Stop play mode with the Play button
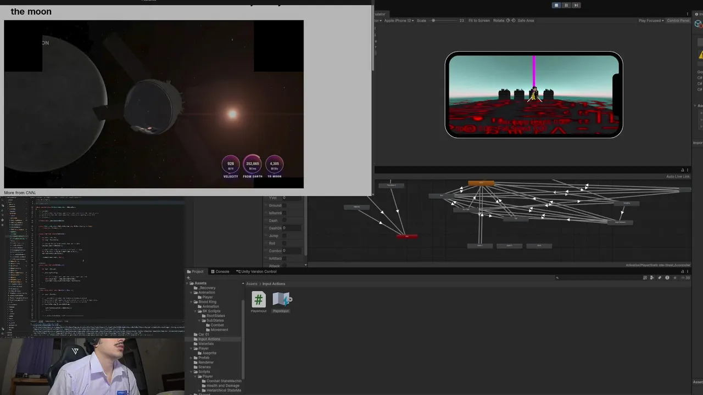This screenshot has width=703, height=395. [x=556, y=5]
